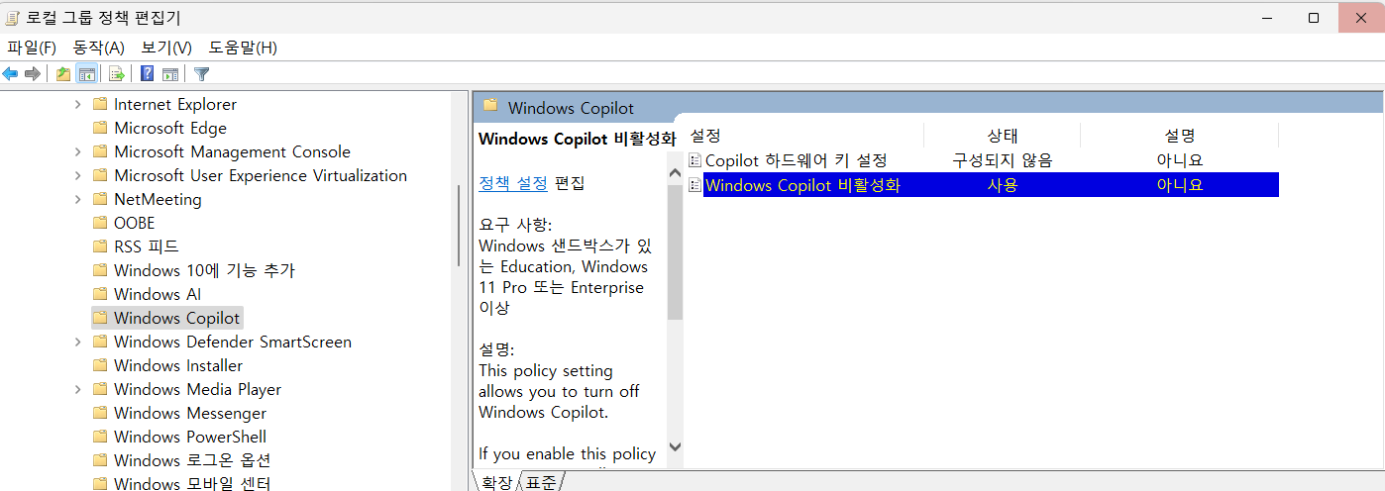This screenshot has width=1385, height=491.
Task: Select NetMeeting label in the tree
Action: 158,199
